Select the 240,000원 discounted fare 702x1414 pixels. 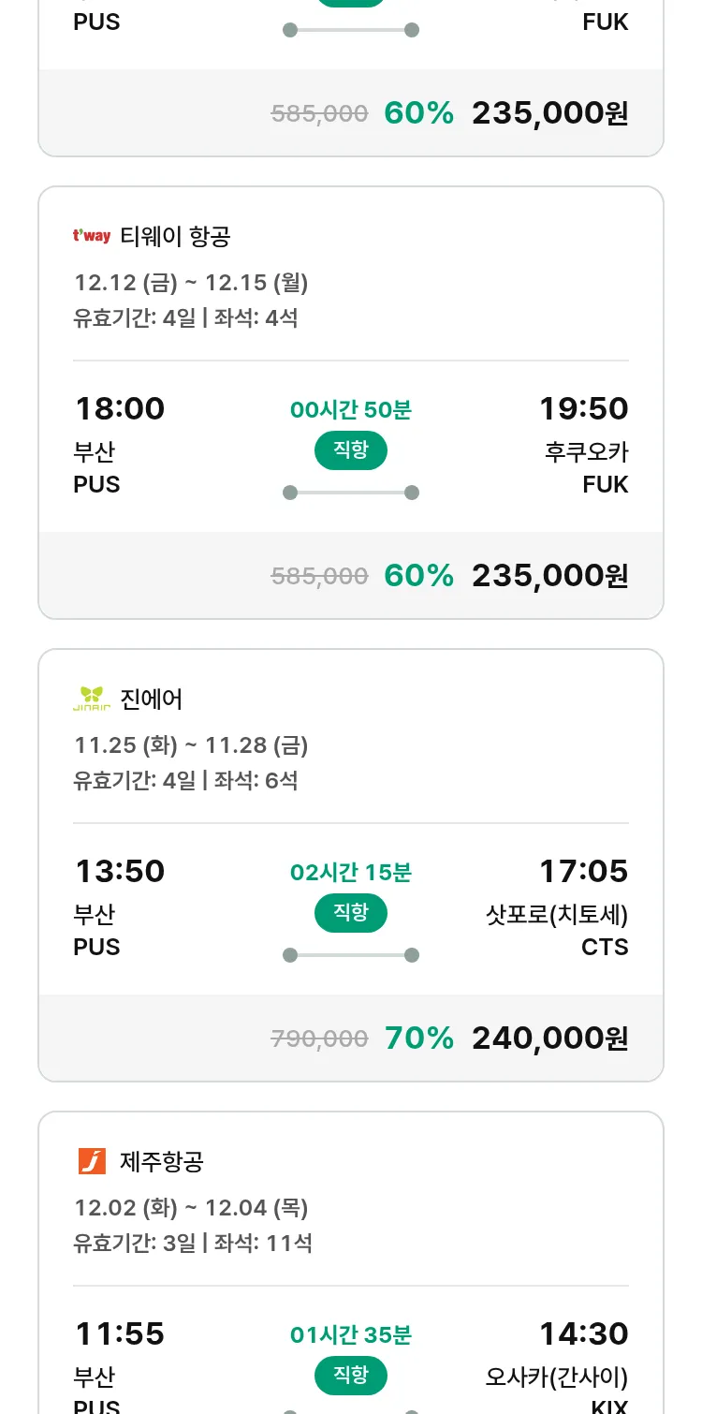tap(549, 1038)
